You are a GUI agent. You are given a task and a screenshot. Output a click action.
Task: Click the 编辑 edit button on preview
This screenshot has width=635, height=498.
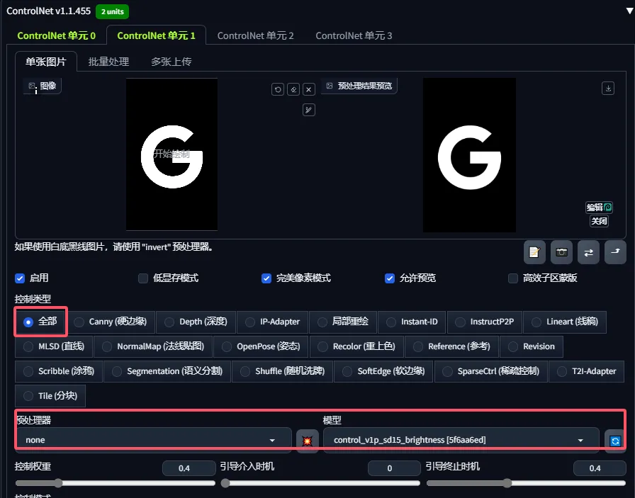pos(599,208)
